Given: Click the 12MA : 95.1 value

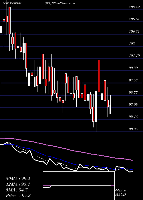Looking at the screenshot, I should pos(18,184).
